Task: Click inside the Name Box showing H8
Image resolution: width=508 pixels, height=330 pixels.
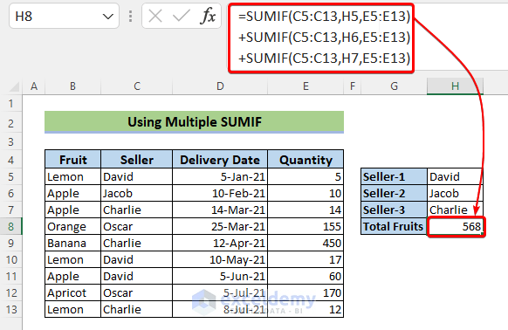Action: pyautogui.click(x=55, y=17)
